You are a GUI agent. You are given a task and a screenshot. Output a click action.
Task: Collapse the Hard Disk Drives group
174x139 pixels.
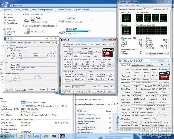point(23,15)
